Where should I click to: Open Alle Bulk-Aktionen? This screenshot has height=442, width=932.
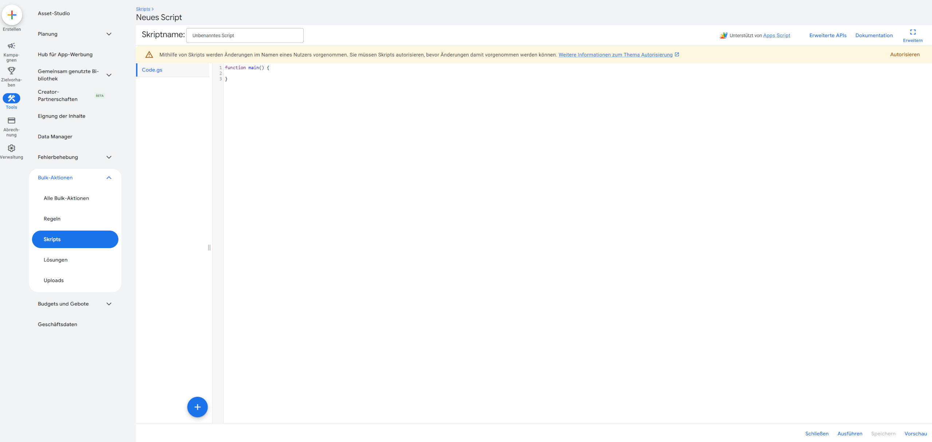66,198
